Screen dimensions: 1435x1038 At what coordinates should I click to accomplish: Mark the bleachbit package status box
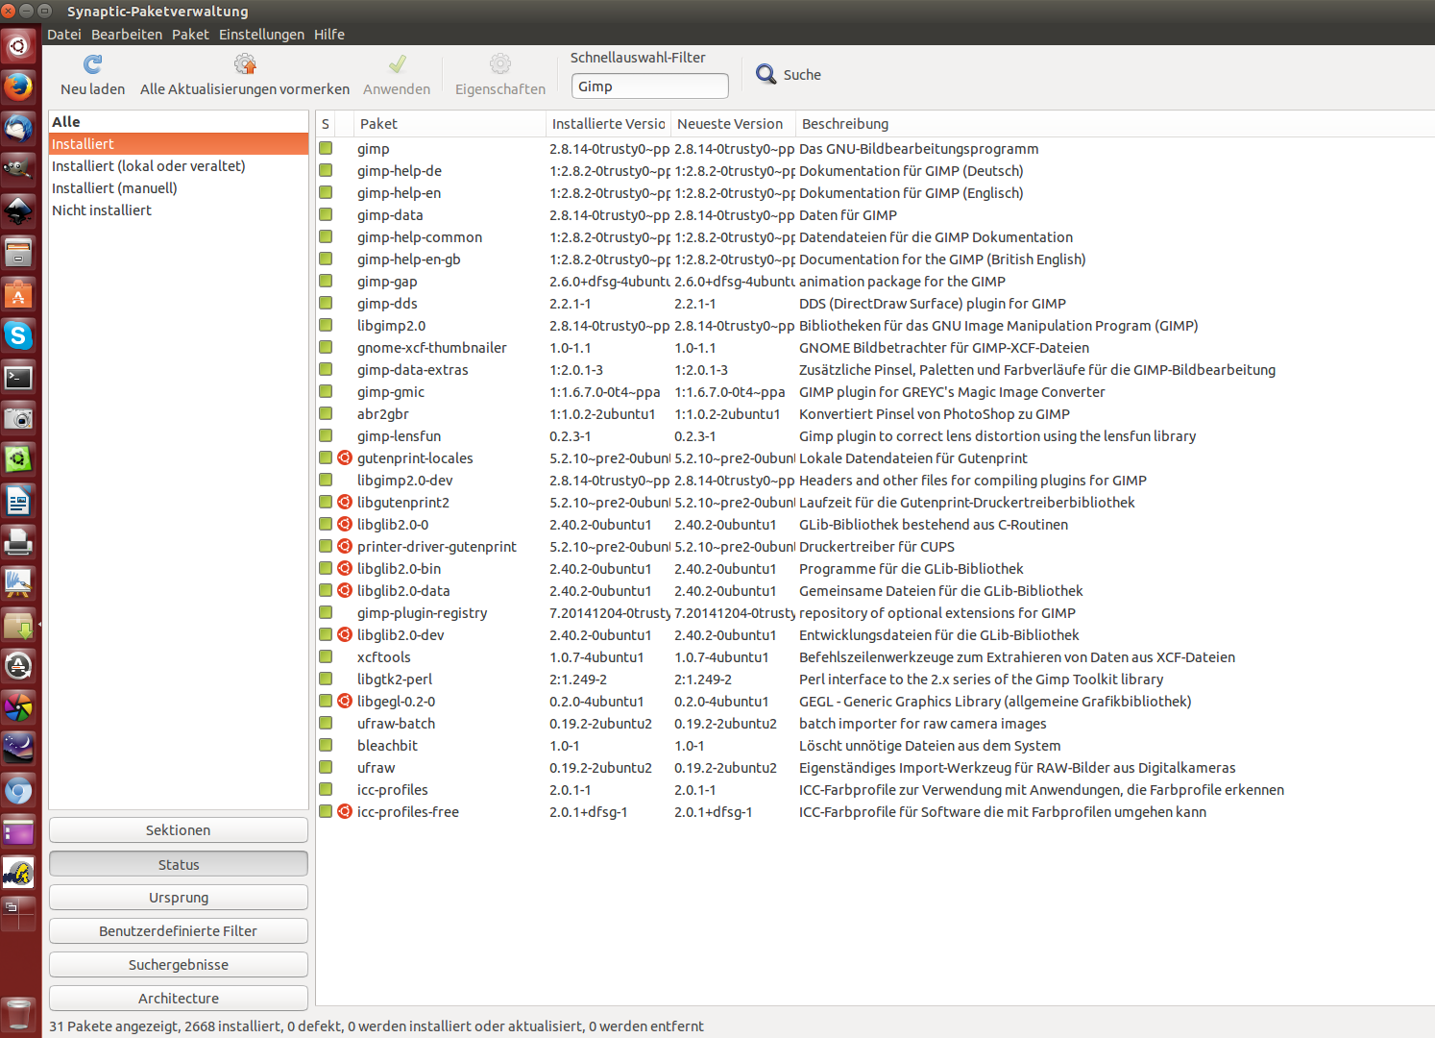pyautogui.click(x=327, y=746)
